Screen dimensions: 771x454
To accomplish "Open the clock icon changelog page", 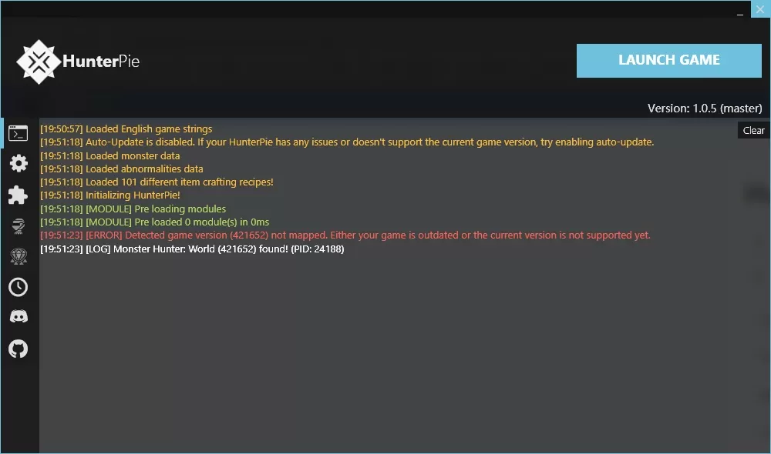I will pyautogui.click(x=19, y=287).
